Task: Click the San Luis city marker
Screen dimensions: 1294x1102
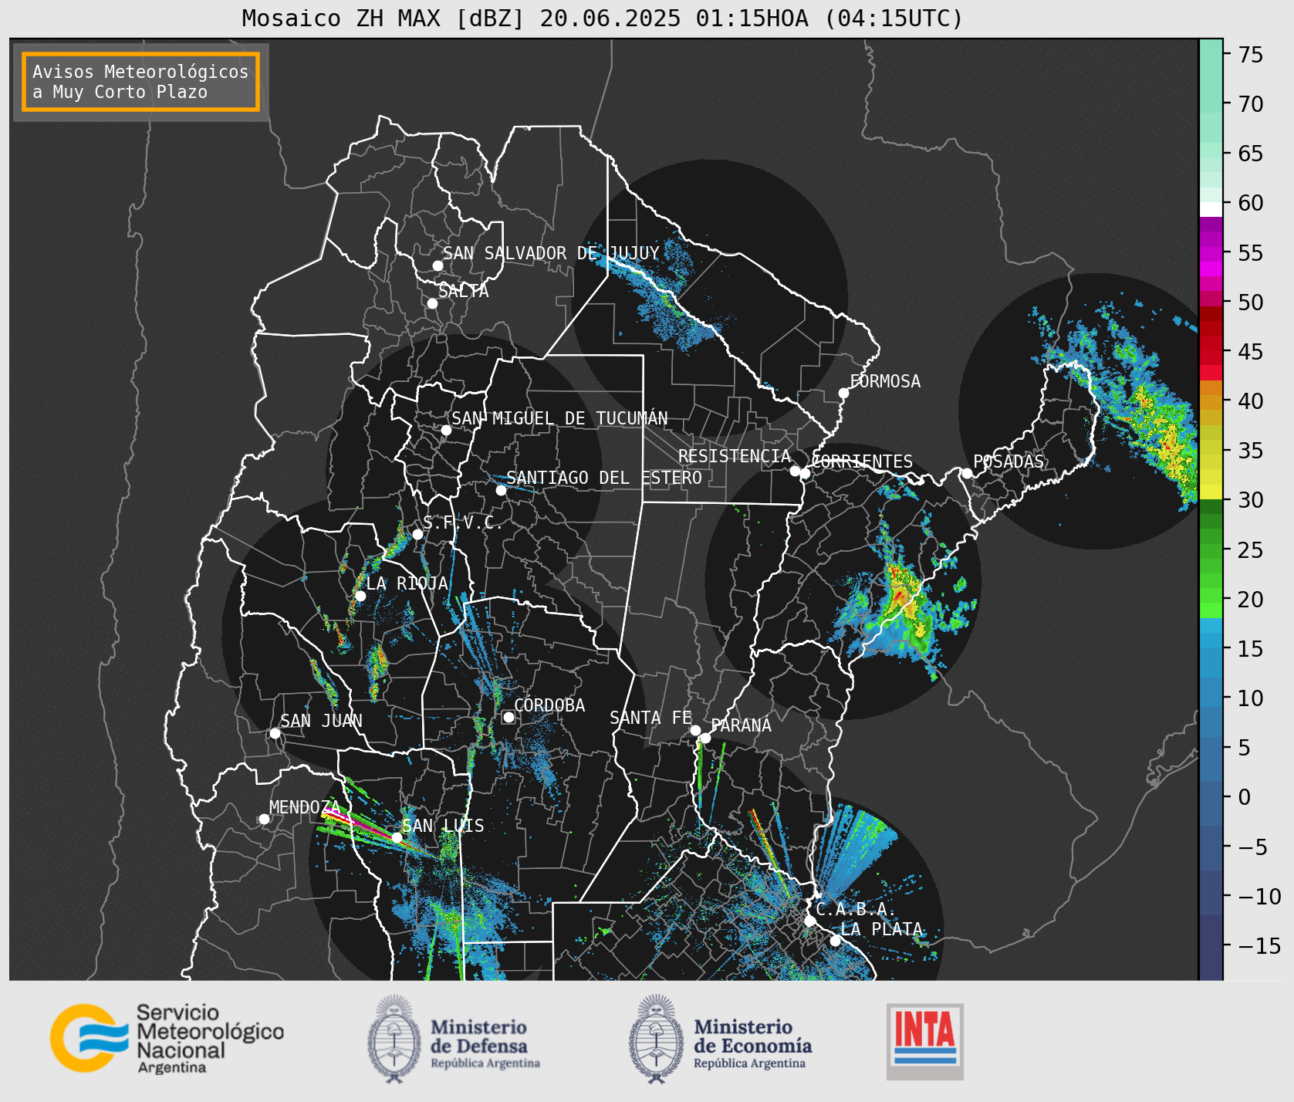Action: [397, 837]
